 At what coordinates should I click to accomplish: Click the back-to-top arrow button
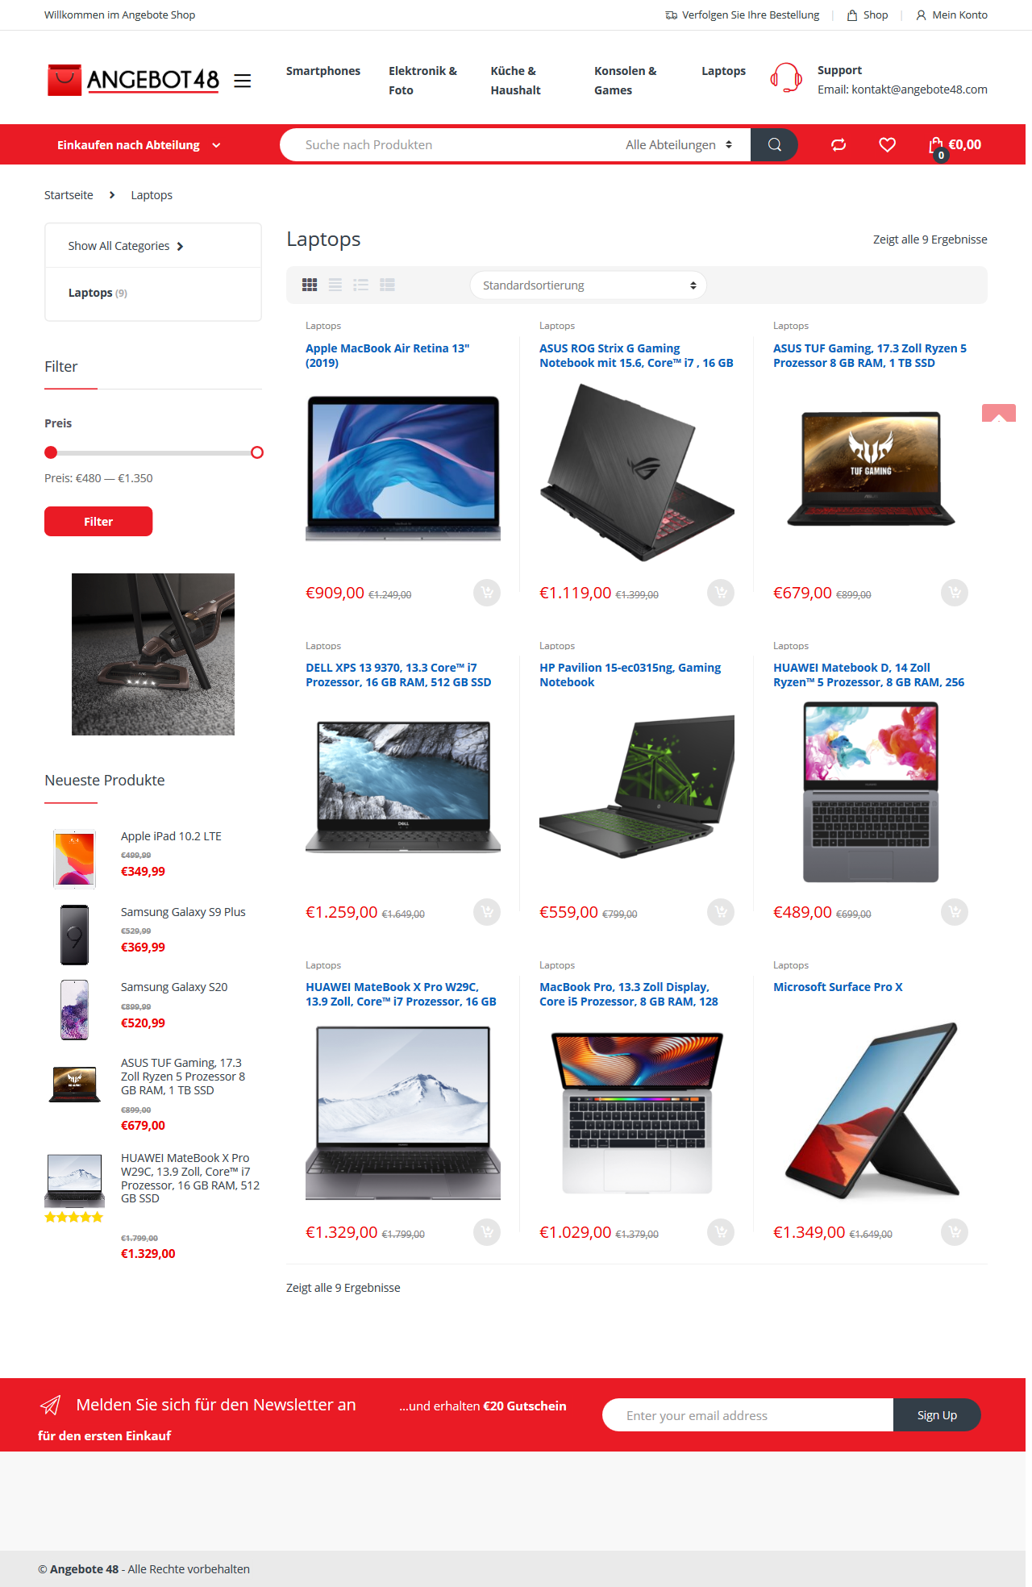[x=998, y=413]
